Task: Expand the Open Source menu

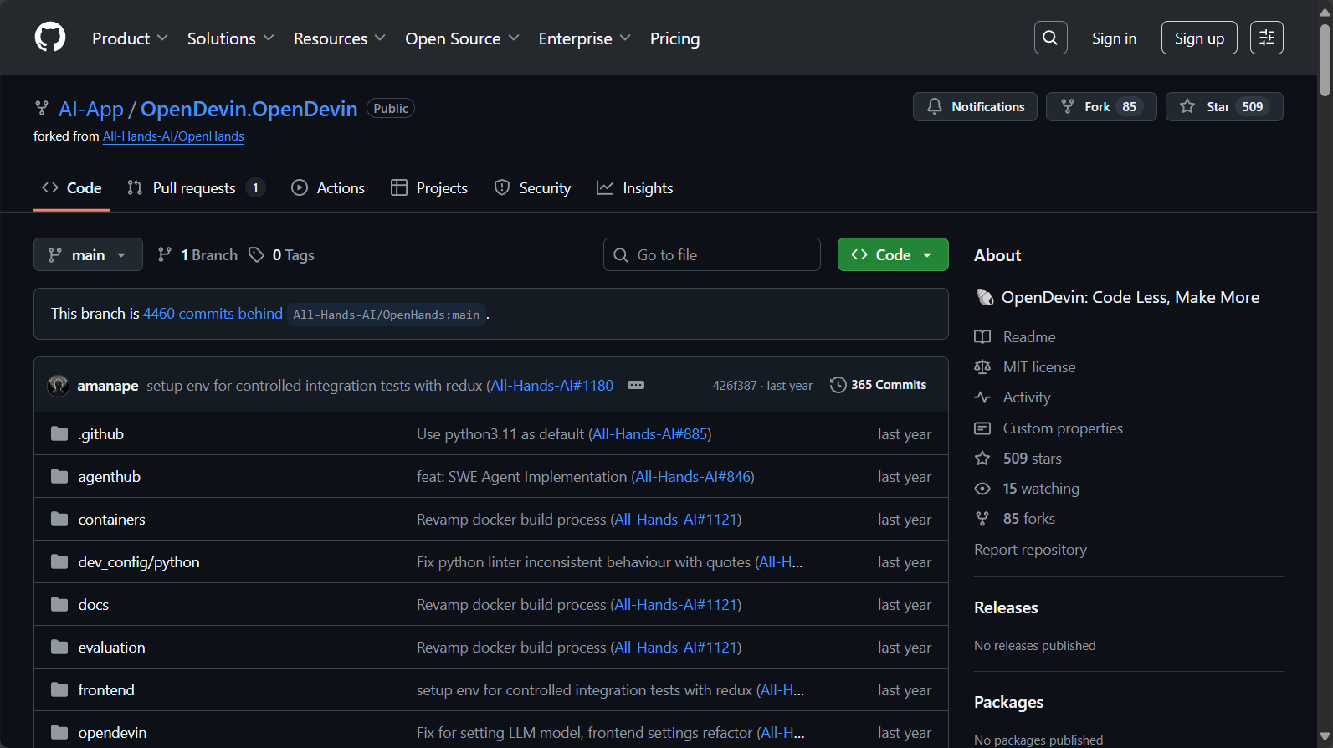Action: click(x=462, y=38)
